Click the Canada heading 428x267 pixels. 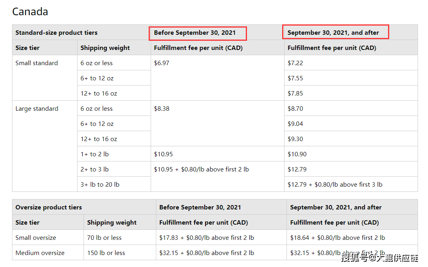coord(30,12)
